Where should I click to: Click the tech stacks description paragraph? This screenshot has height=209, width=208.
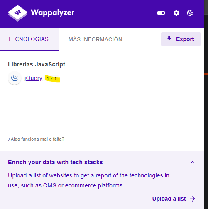(x=88, y=180)
